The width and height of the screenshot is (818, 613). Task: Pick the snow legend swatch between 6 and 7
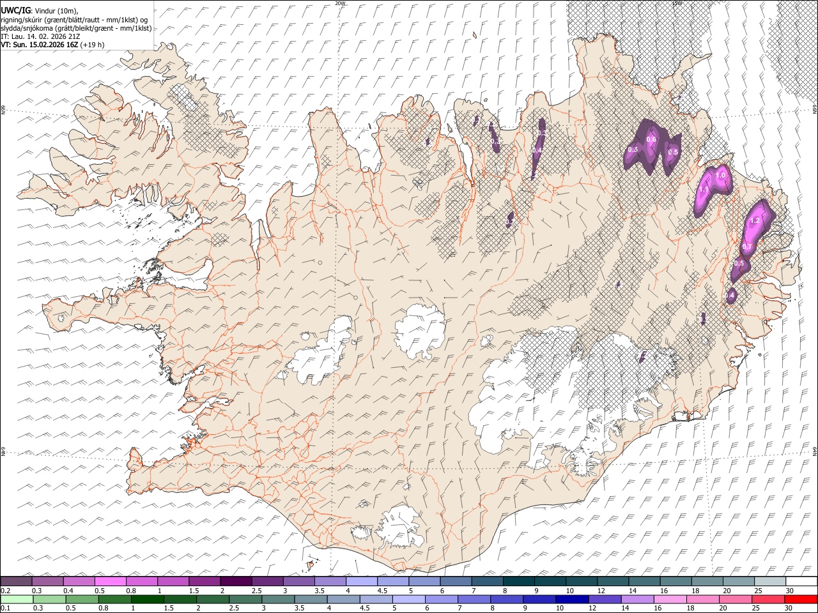click(x=456, y=581)
